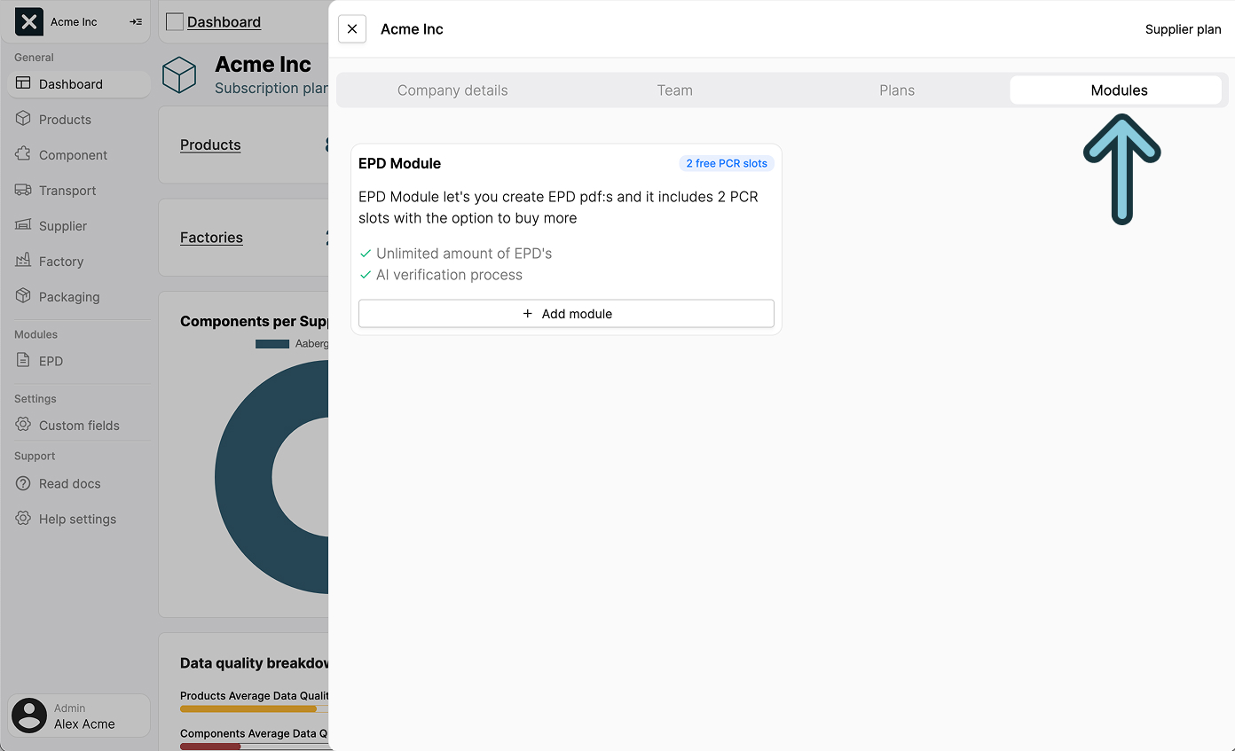Click the Transport truck icon in sidebar
Image resolution: width=1235 pixels, height=751 pixels.
pos(23,190)
